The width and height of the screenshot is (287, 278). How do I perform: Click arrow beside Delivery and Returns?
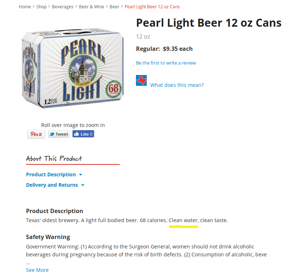(x=83, y=185)
